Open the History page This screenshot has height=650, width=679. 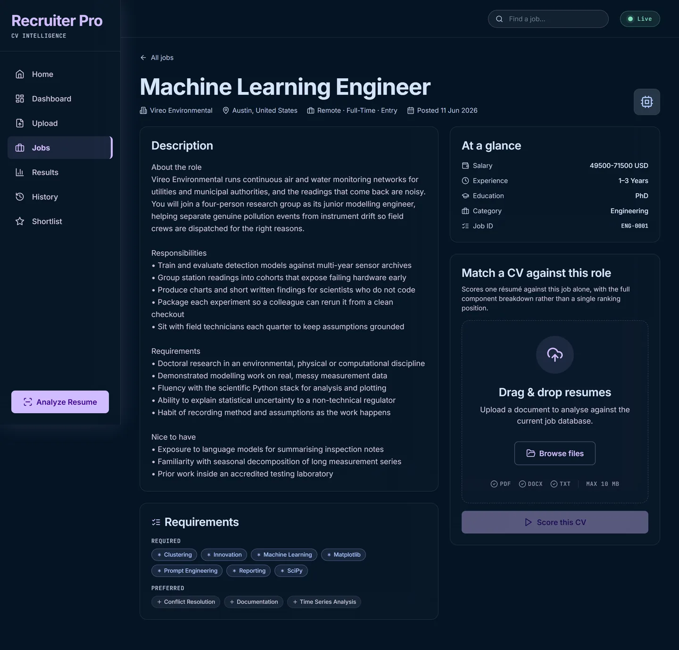pos(60,197)
